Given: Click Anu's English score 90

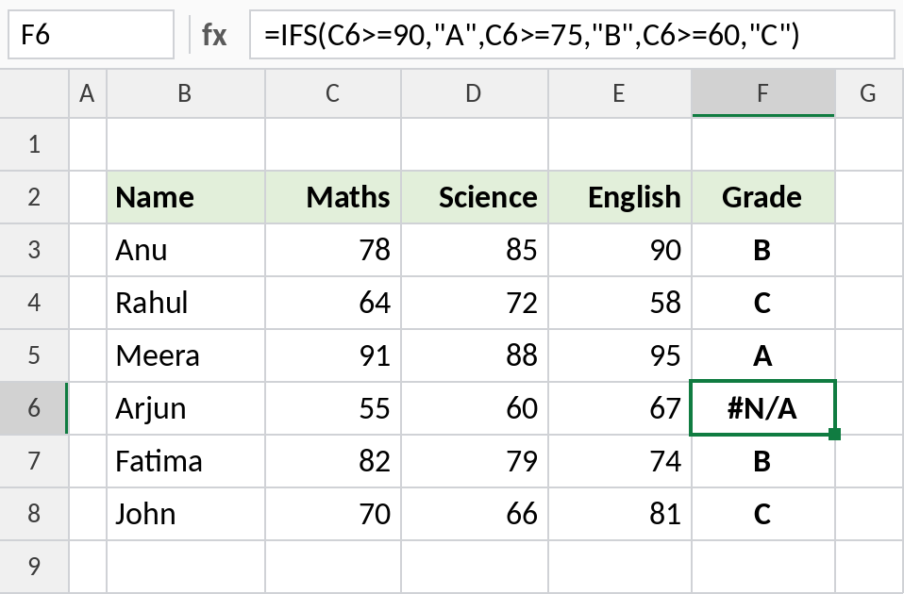Looking at the screenshot, I should pos(620,250).
